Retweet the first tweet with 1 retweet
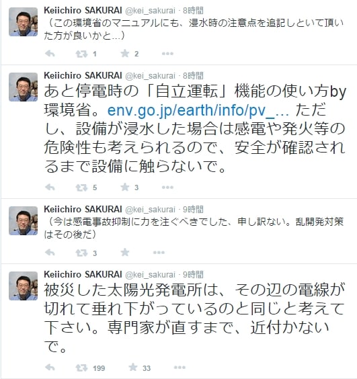357x379 pixels. [81, 54]
